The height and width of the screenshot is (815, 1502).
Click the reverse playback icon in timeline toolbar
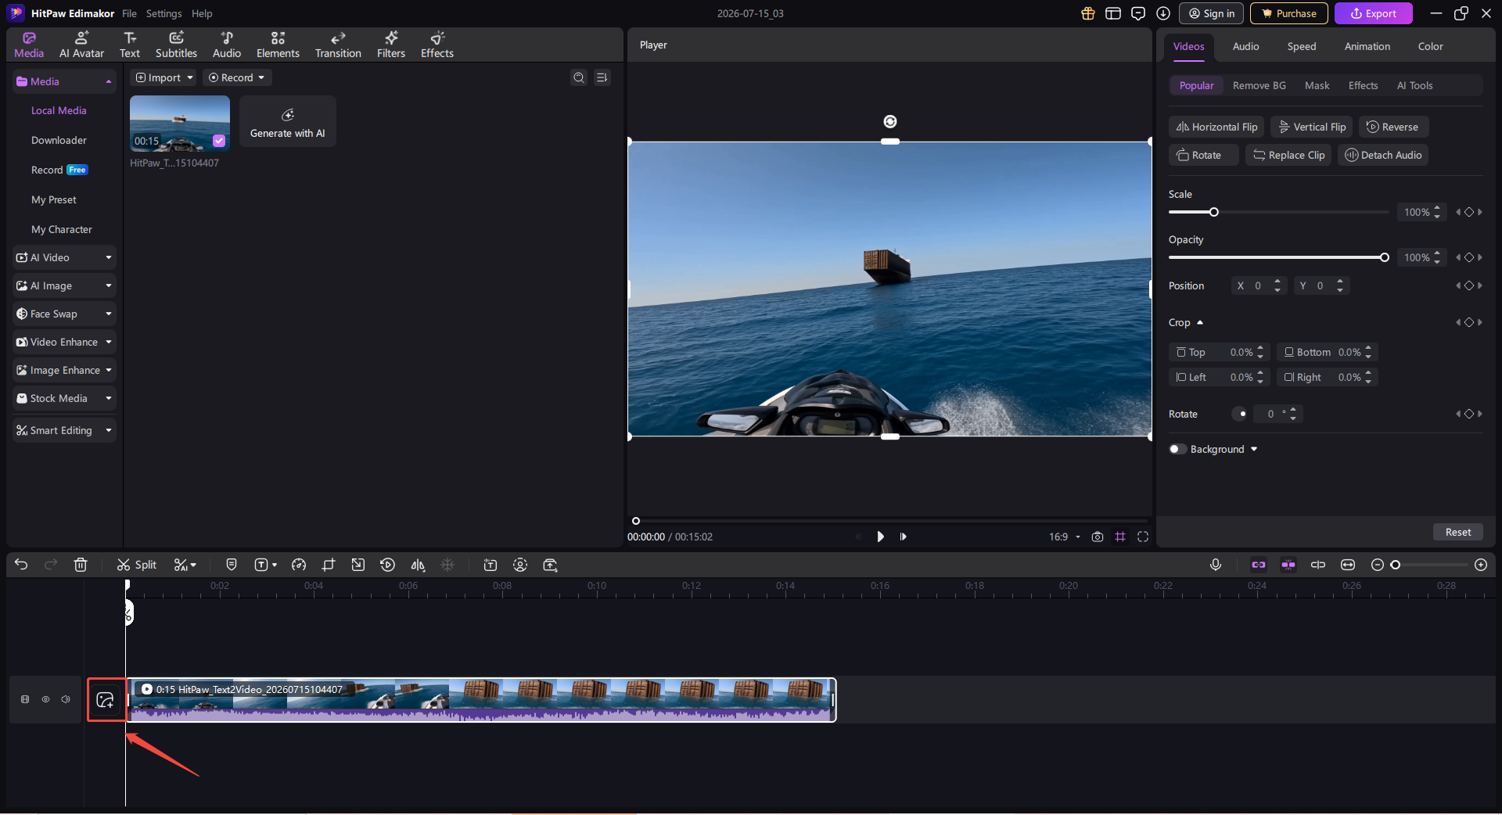388,565
